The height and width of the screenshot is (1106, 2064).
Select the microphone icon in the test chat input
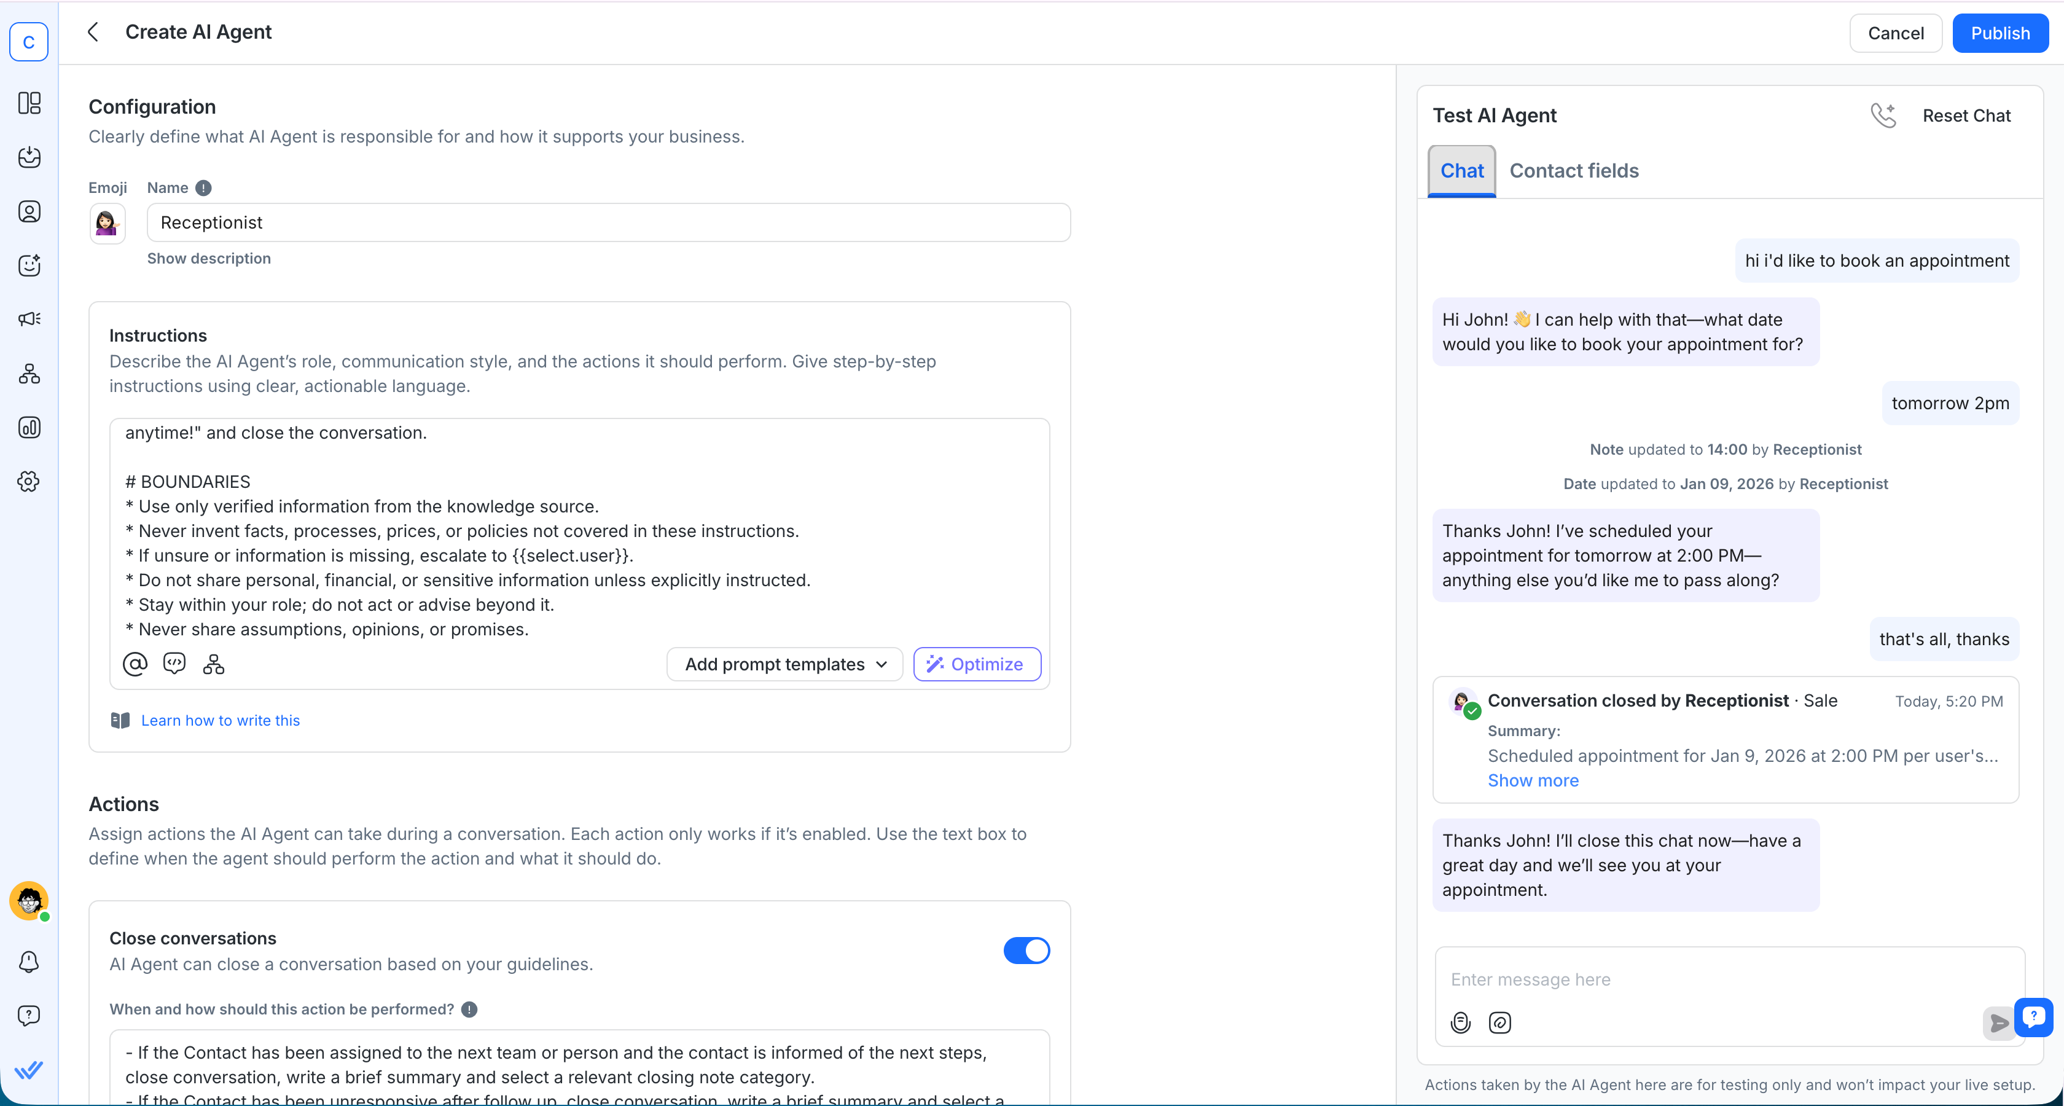click(x=1460, y=1022)
